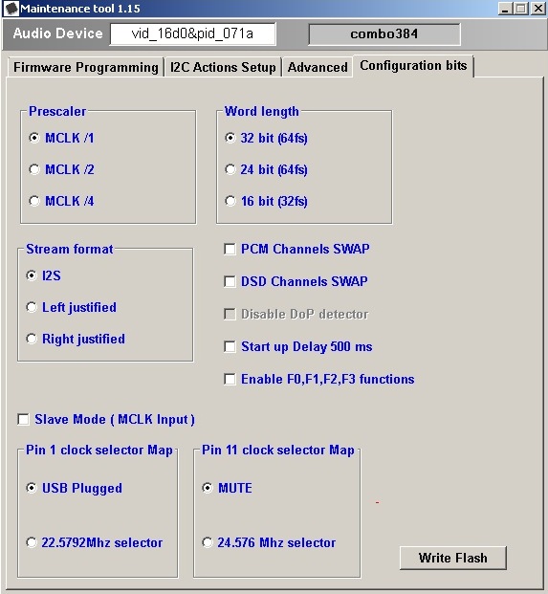Switch to I2C Actions Setup tab

pyautogui.click(x=223, y=67)
